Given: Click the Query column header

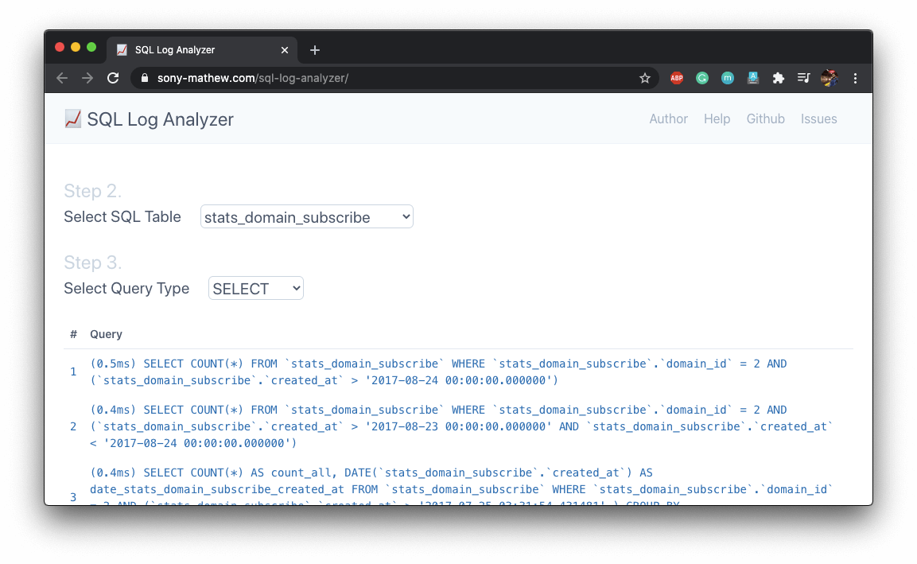Looking at the screenshot, I should pos(106,334).
